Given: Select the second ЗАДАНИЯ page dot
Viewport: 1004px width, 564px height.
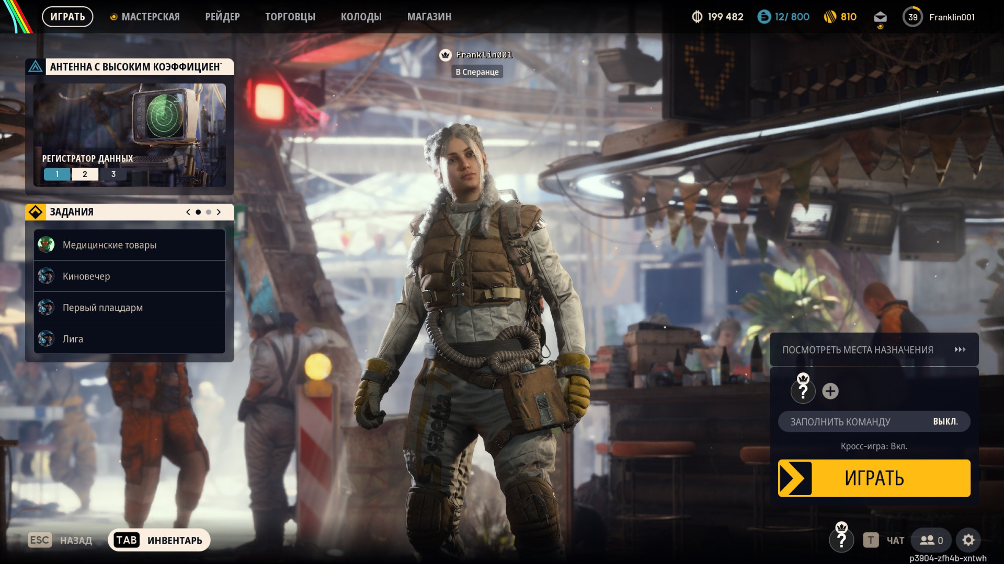Looking at the screenshot, I should [x=209, y=212].
